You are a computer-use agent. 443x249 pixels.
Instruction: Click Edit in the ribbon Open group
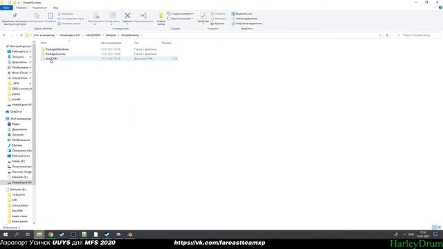pyautogui.click(x=219, y=19)
